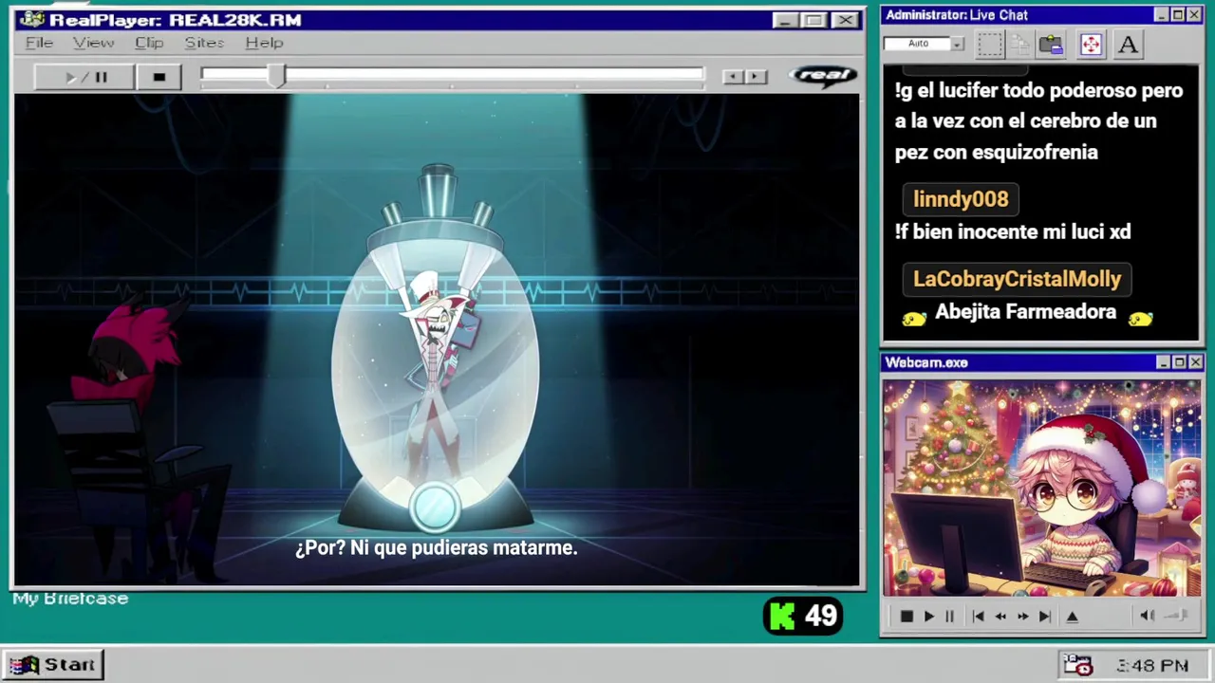Click Skip to start in Webcam.exe
Image resolution: width=1215 pixels, height=683 pixels.
coord(978,617)
